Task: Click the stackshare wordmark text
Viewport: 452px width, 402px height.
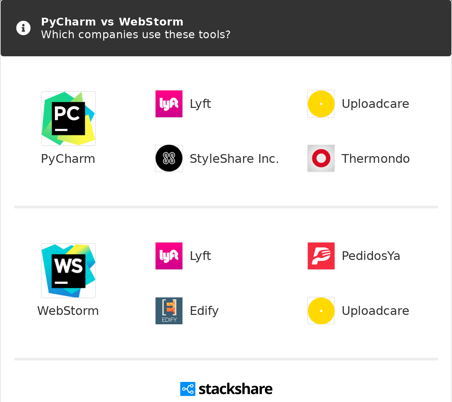Action: pos(235,389)
